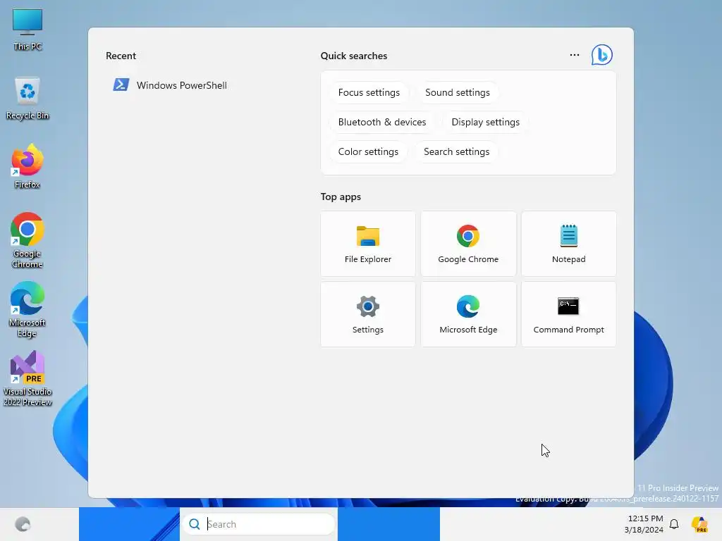Launch File Explorer from Top apps

(x=368, y=244)
